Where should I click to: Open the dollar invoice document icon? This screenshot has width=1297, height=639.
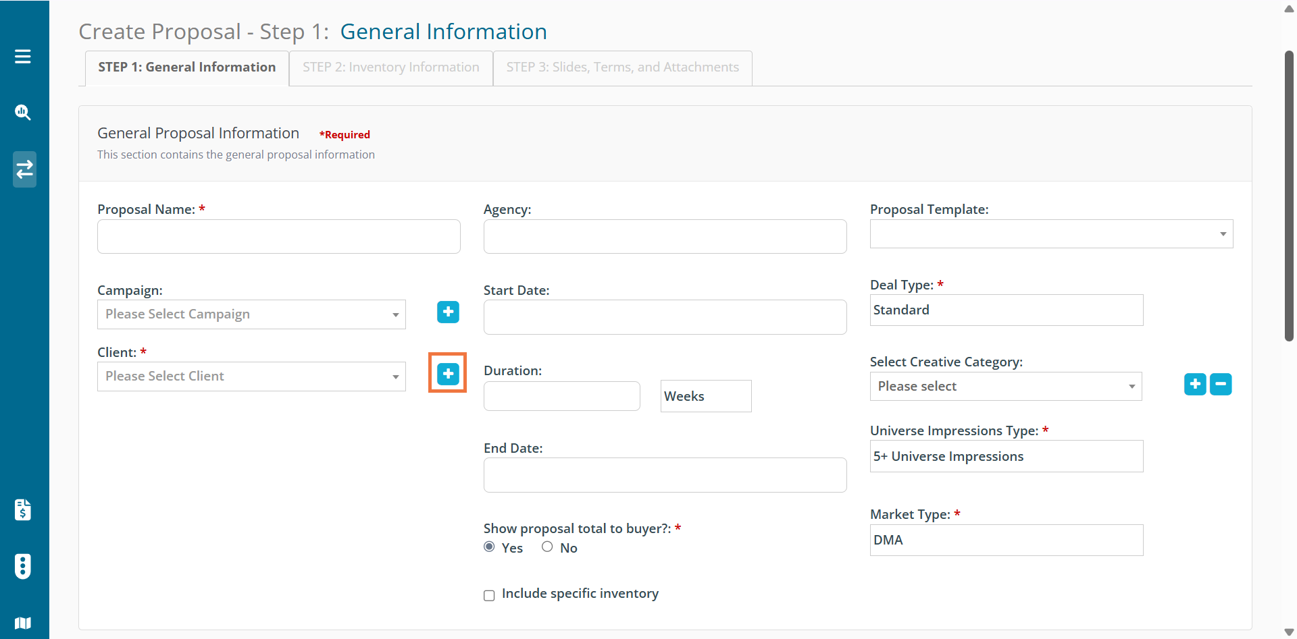(x=23, y=510)
